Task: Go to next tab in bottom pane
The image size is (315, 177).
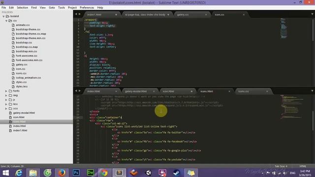Action: point(80,91)
